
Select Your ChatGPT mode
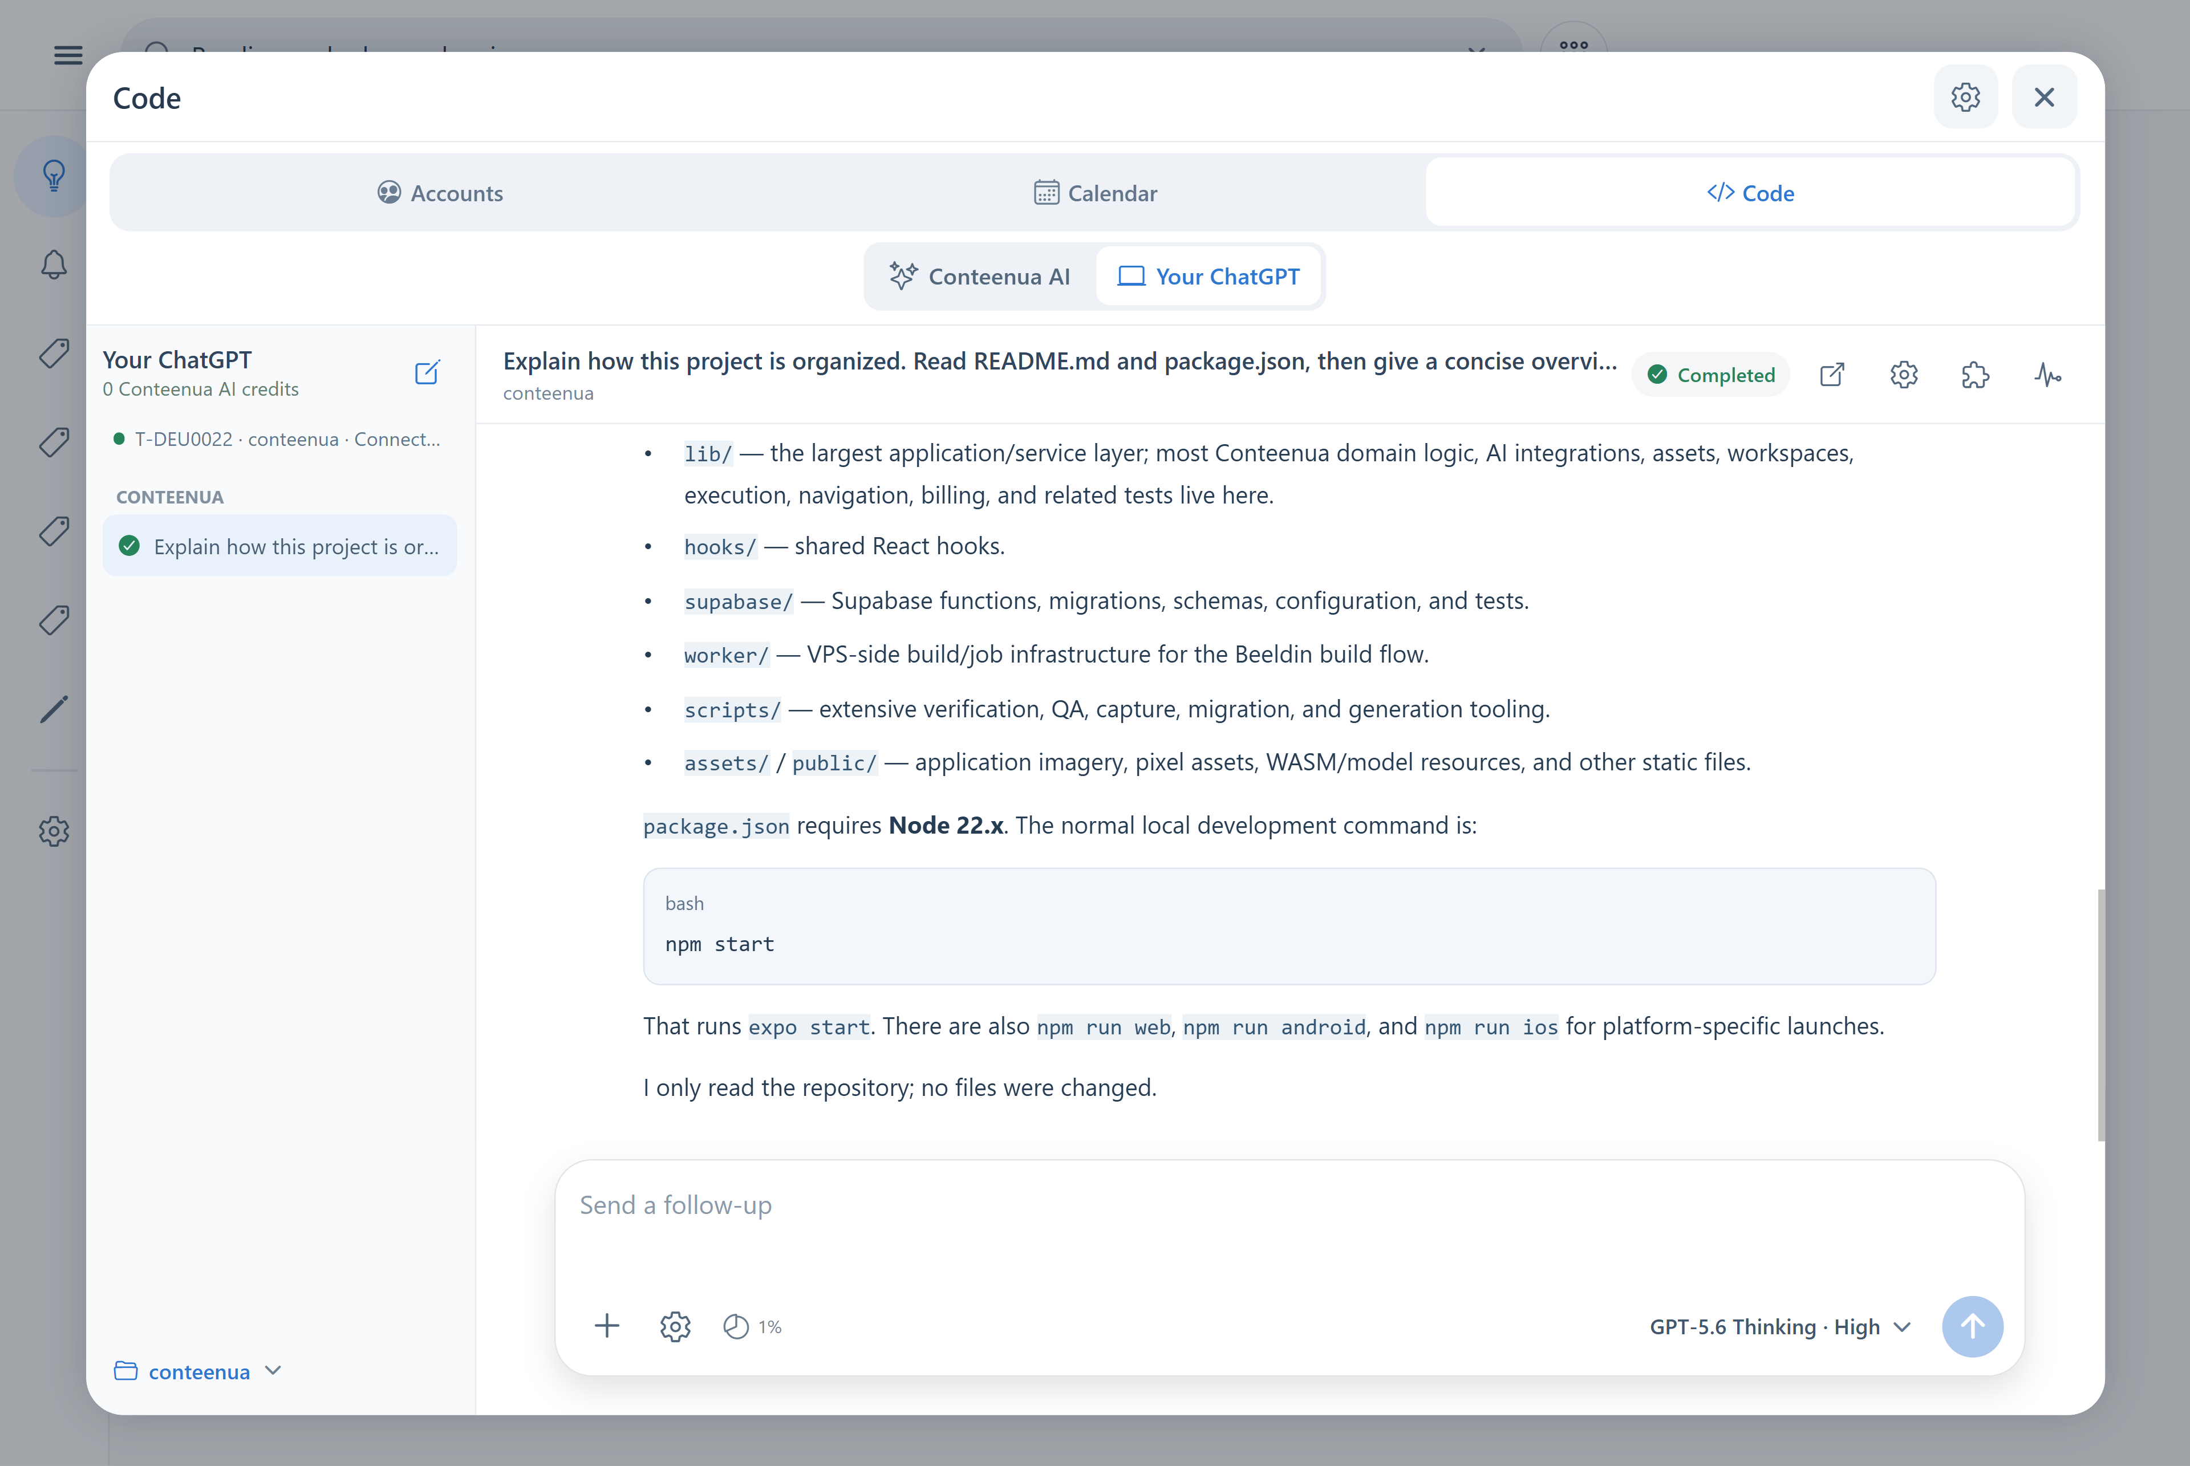(x=1208, y=277)
